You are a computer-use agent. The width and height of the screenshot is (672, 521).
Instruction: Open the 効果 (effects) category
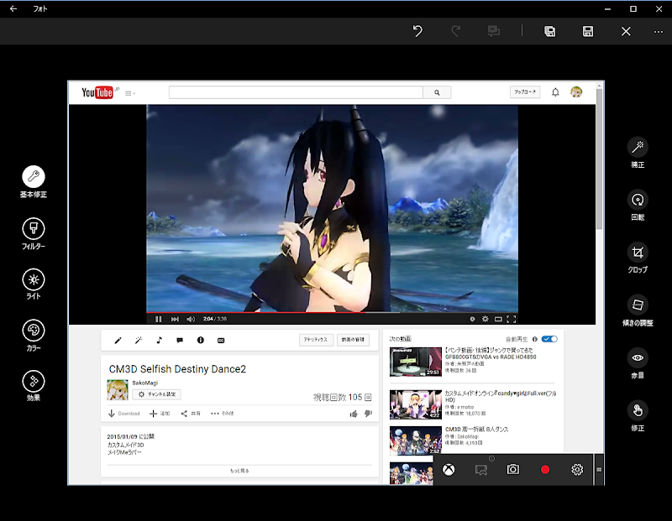34,381
